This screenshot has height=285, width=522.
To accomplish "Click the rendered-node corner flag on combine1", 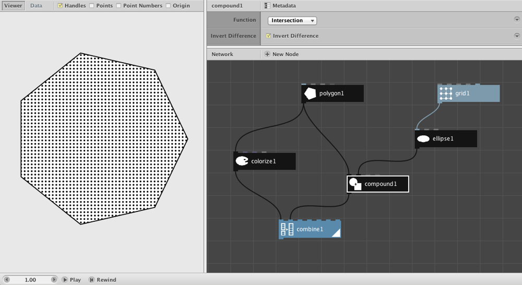I will tap(337, 233).
